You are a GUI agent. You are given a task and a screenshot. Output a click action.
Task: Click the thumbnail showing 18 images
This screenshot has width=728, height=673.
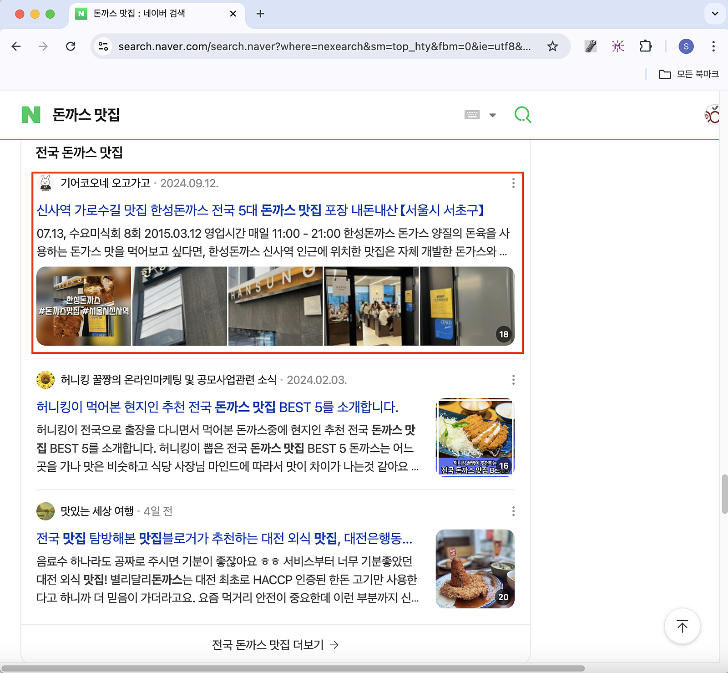pos(468,306)
